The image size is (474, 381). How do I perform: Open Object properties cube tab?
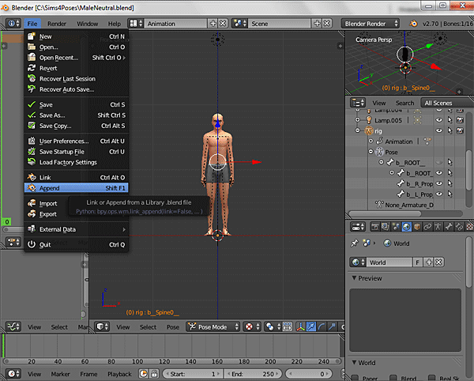coord(417,227)
